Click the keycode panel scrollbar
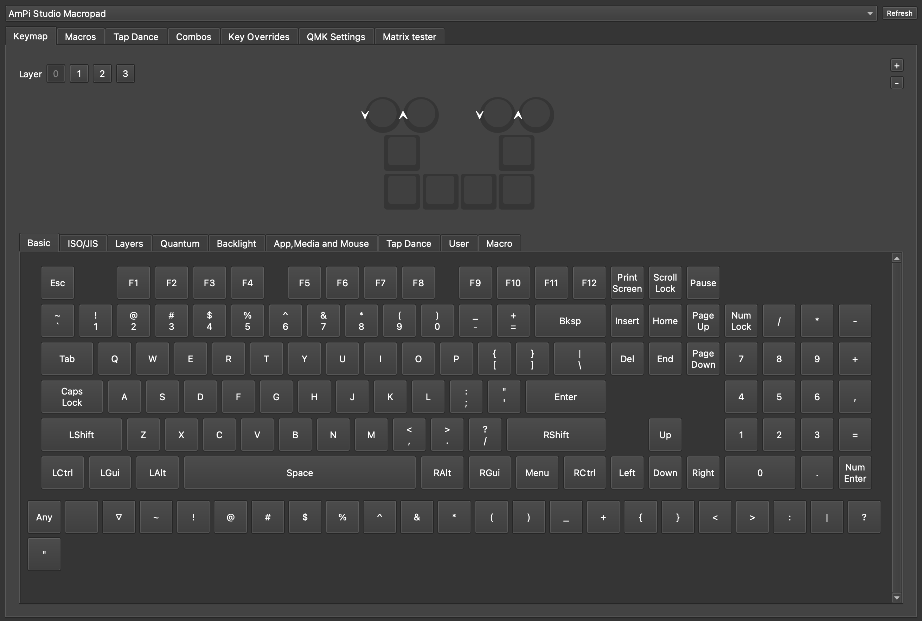The height and width of the screenshot is (621, 922). (897, 428)
